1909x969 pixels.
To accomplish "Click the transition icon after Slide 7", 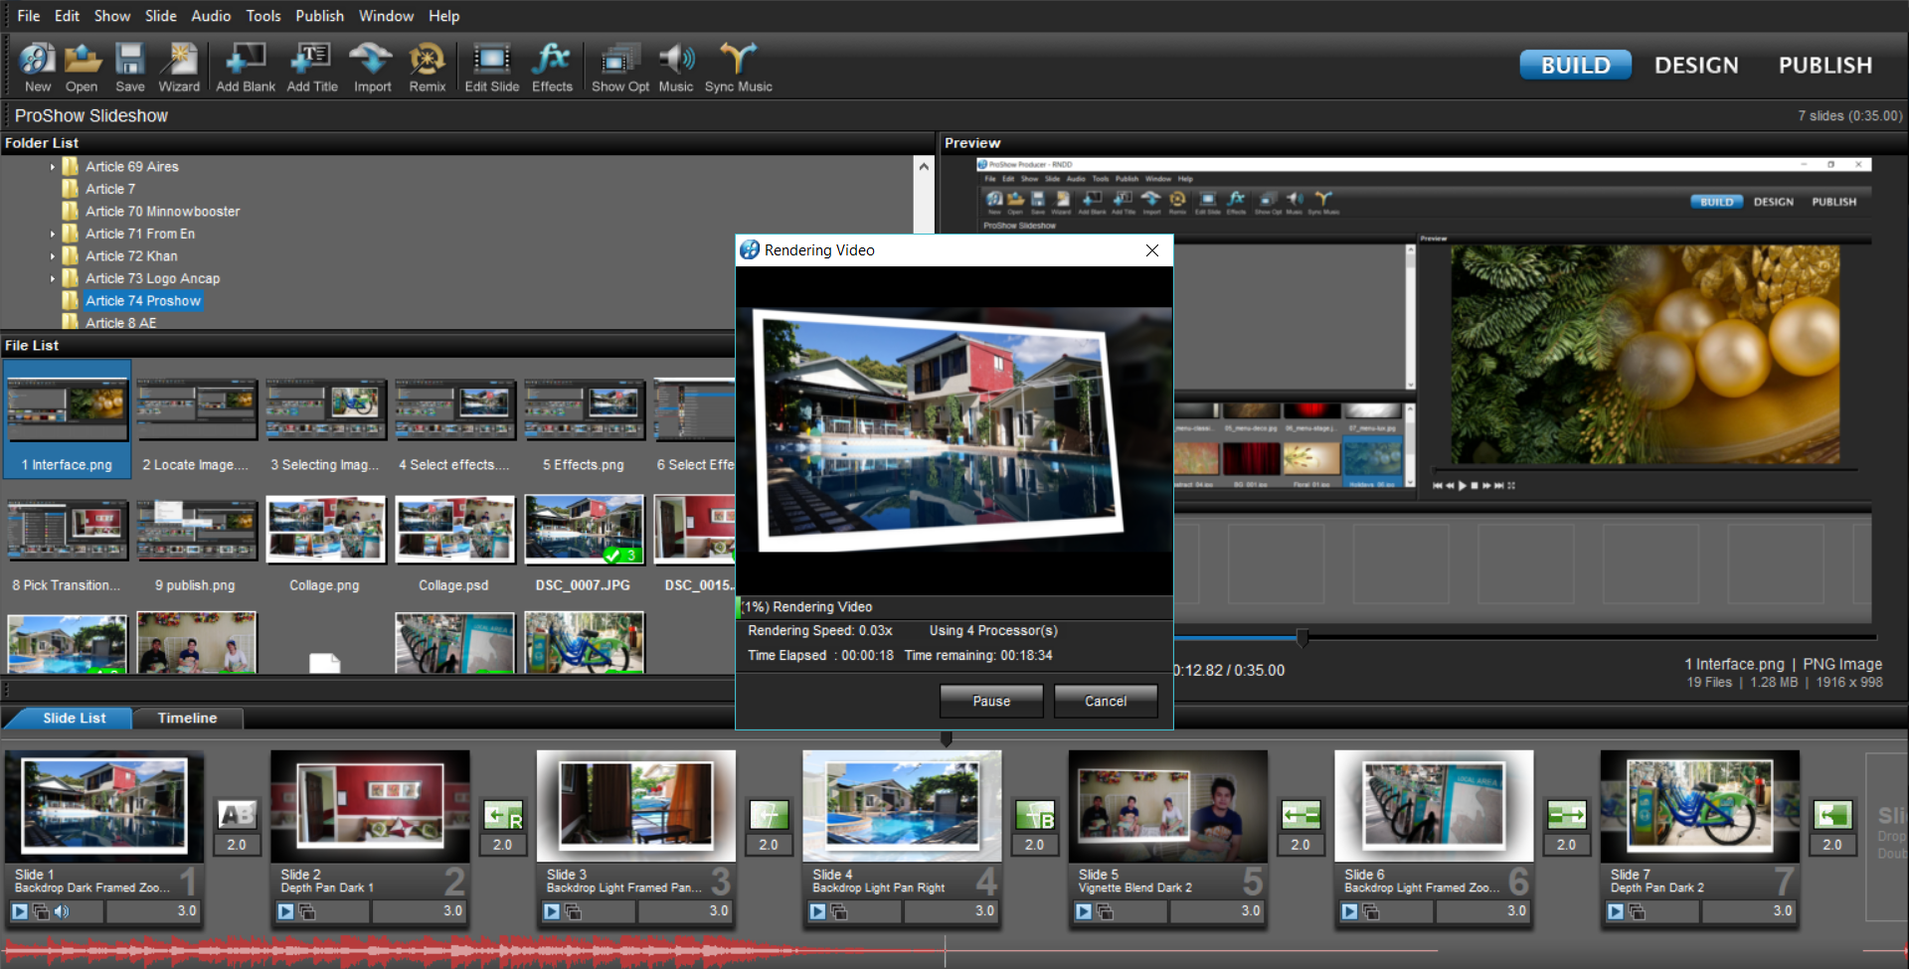I will pyautogui.click(x=1832, y=815).
